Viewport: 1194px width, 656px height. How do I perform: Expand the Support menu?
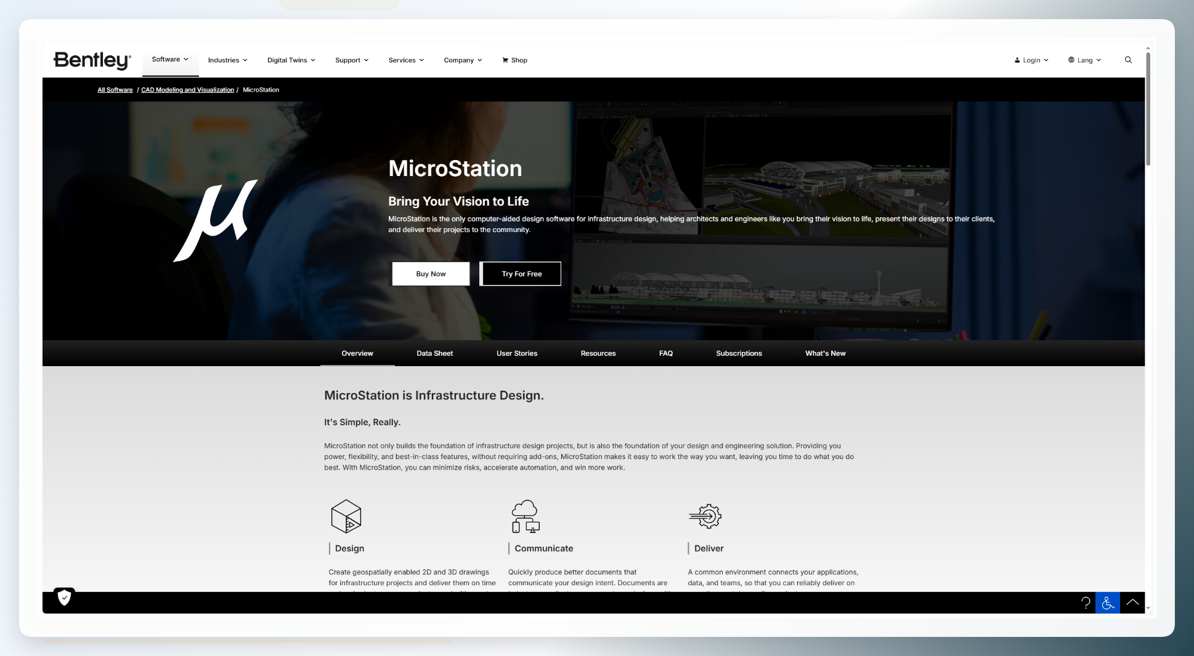coord(352,60)
